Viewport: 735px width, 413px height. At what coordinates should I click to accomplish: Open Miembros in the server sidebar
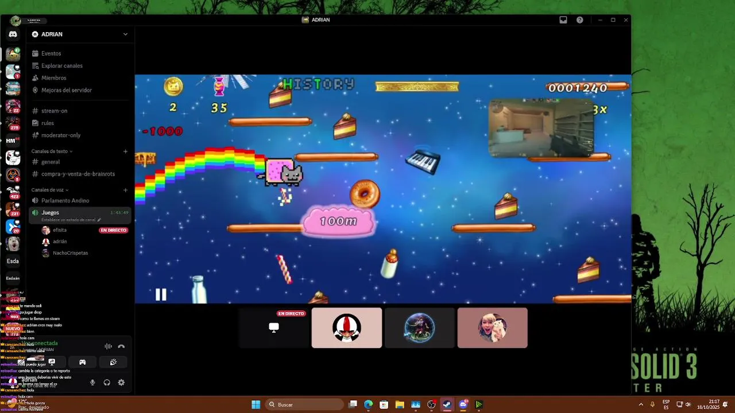81,78
